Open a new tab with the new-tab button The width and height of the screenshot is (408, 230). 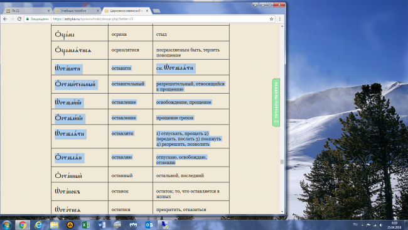[156, 11]
